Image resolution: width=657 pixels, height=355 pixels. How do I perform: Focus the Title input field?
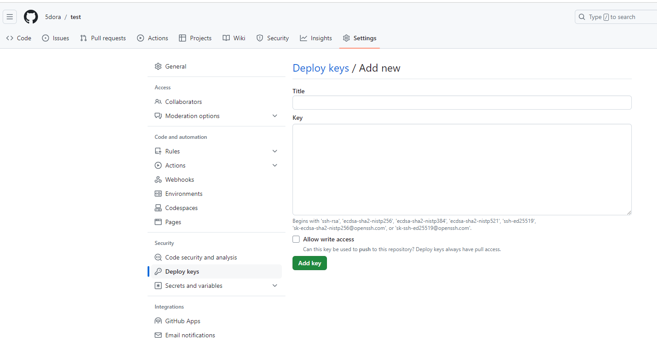click(462, 103)
